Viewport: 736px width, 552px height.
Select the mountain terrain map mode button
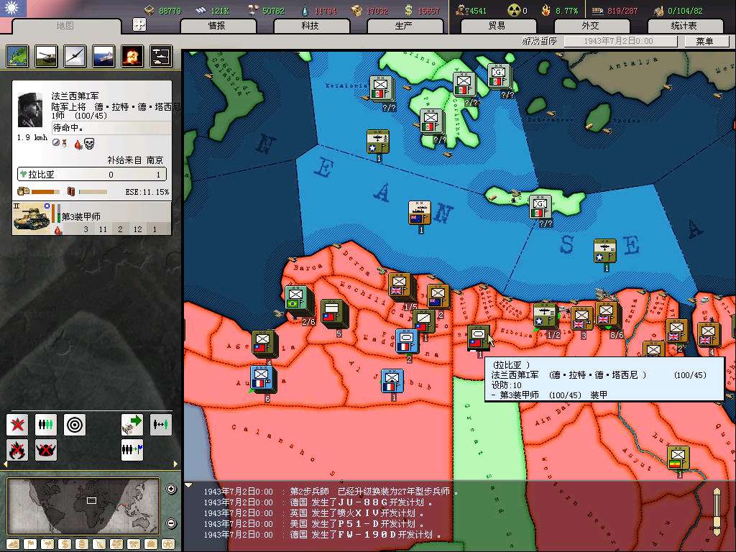coord(13,545)
